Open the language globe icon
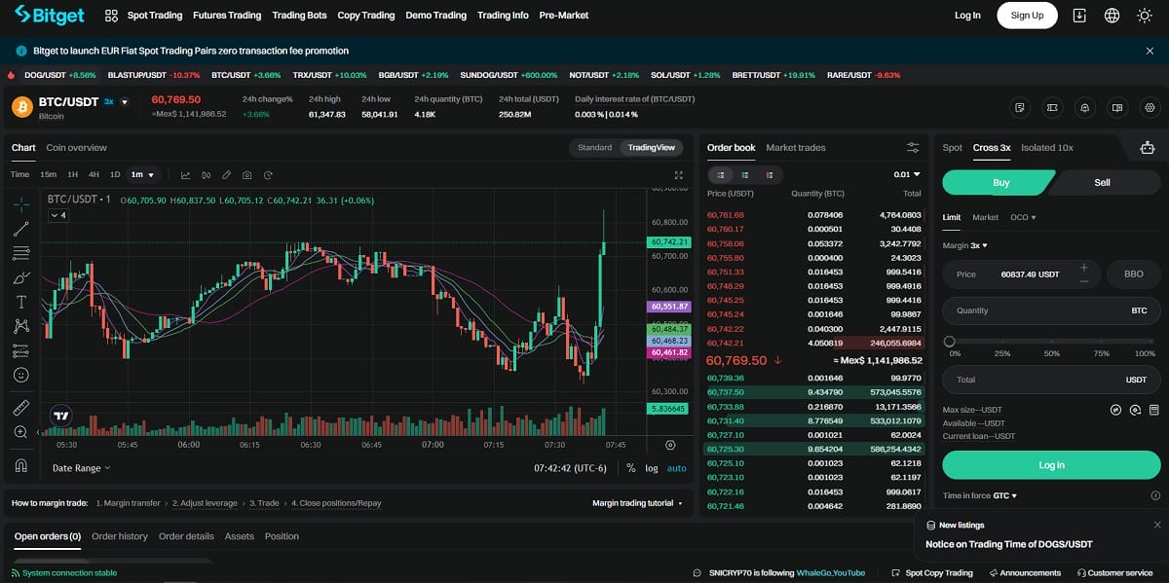This screenshot has width=1169, height=583. pyautogui.click(x=1112, y=16)
